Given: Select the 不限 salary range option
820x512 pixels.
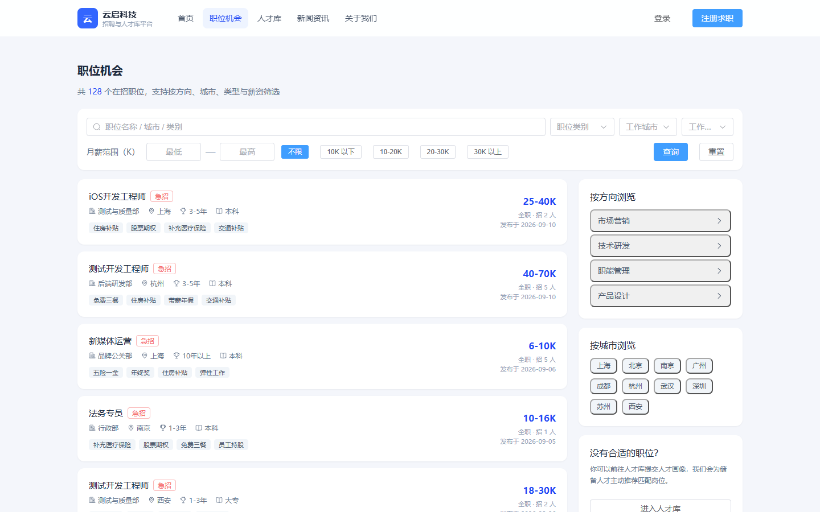Looking at the screenshot, I should tap(295, 152).
